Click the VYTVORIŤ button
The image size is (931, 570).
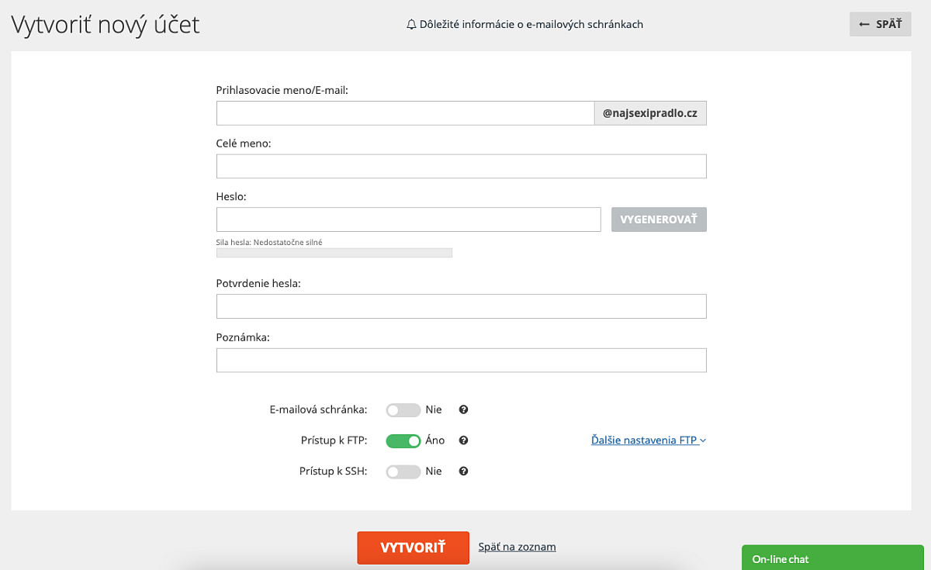point(413,548)
